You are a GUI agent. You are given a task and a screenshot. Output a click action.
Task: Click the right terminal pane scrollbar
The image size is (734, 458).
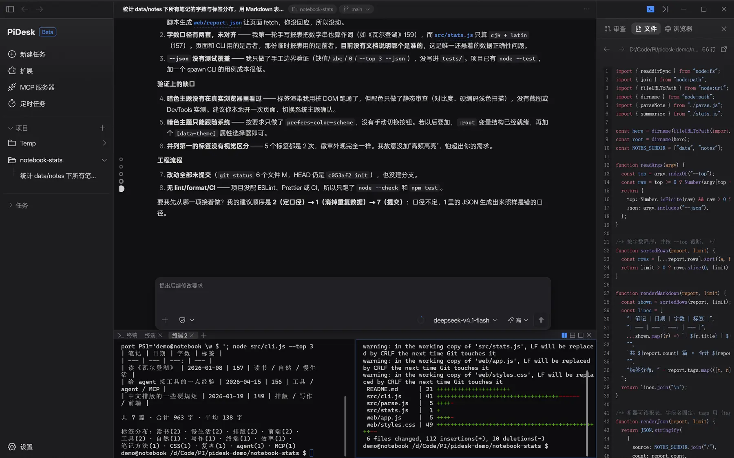click(587, 413)
